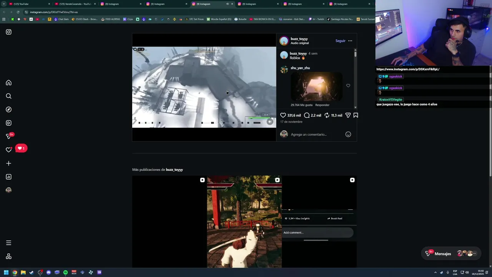The image size is (492, 277).
Task: Open Discord from the taskbar
Action: point(48,272)
